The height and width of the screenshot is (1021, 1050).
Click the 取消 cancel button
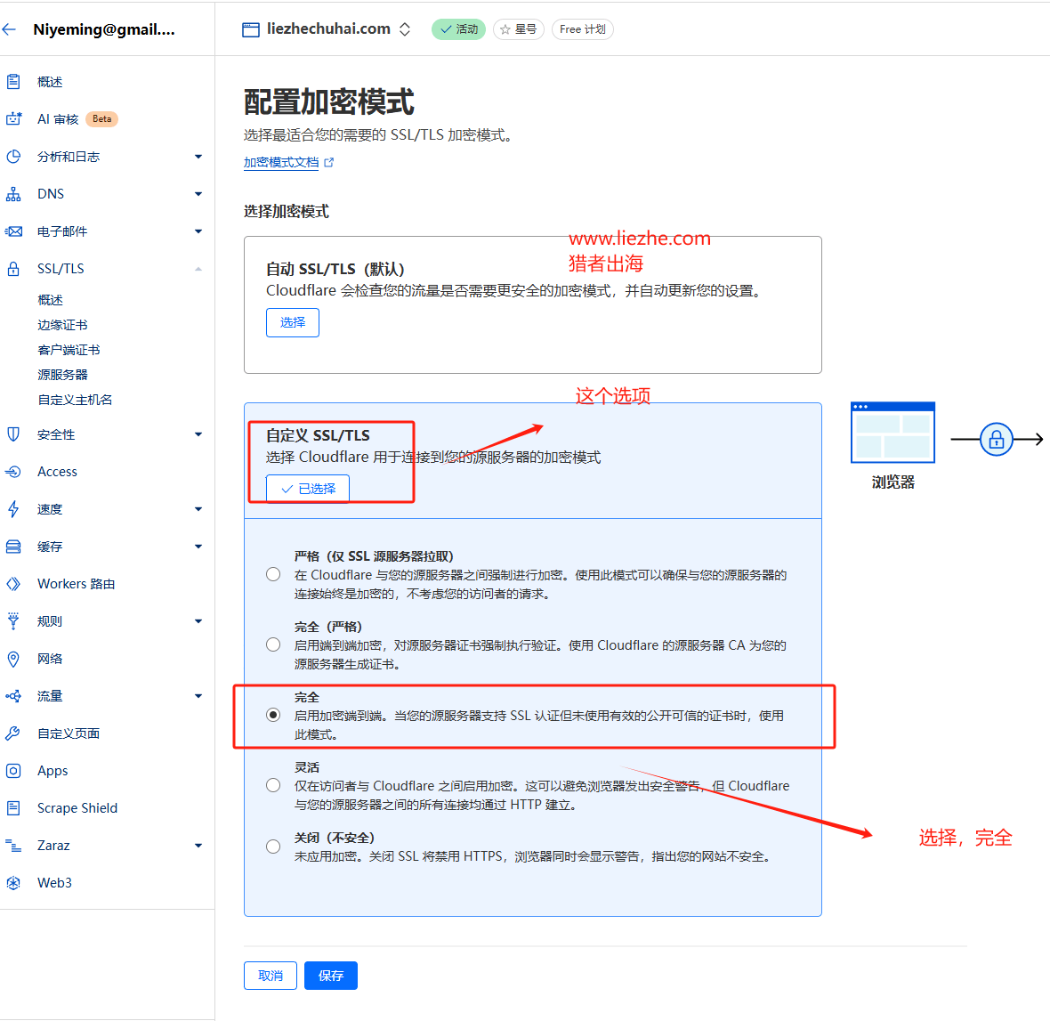pyautogui.click(x=271, y=976)
